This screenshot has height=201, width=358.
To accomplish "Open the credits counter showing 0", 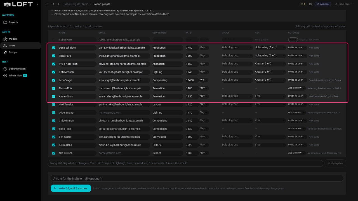I will point(303,4).
